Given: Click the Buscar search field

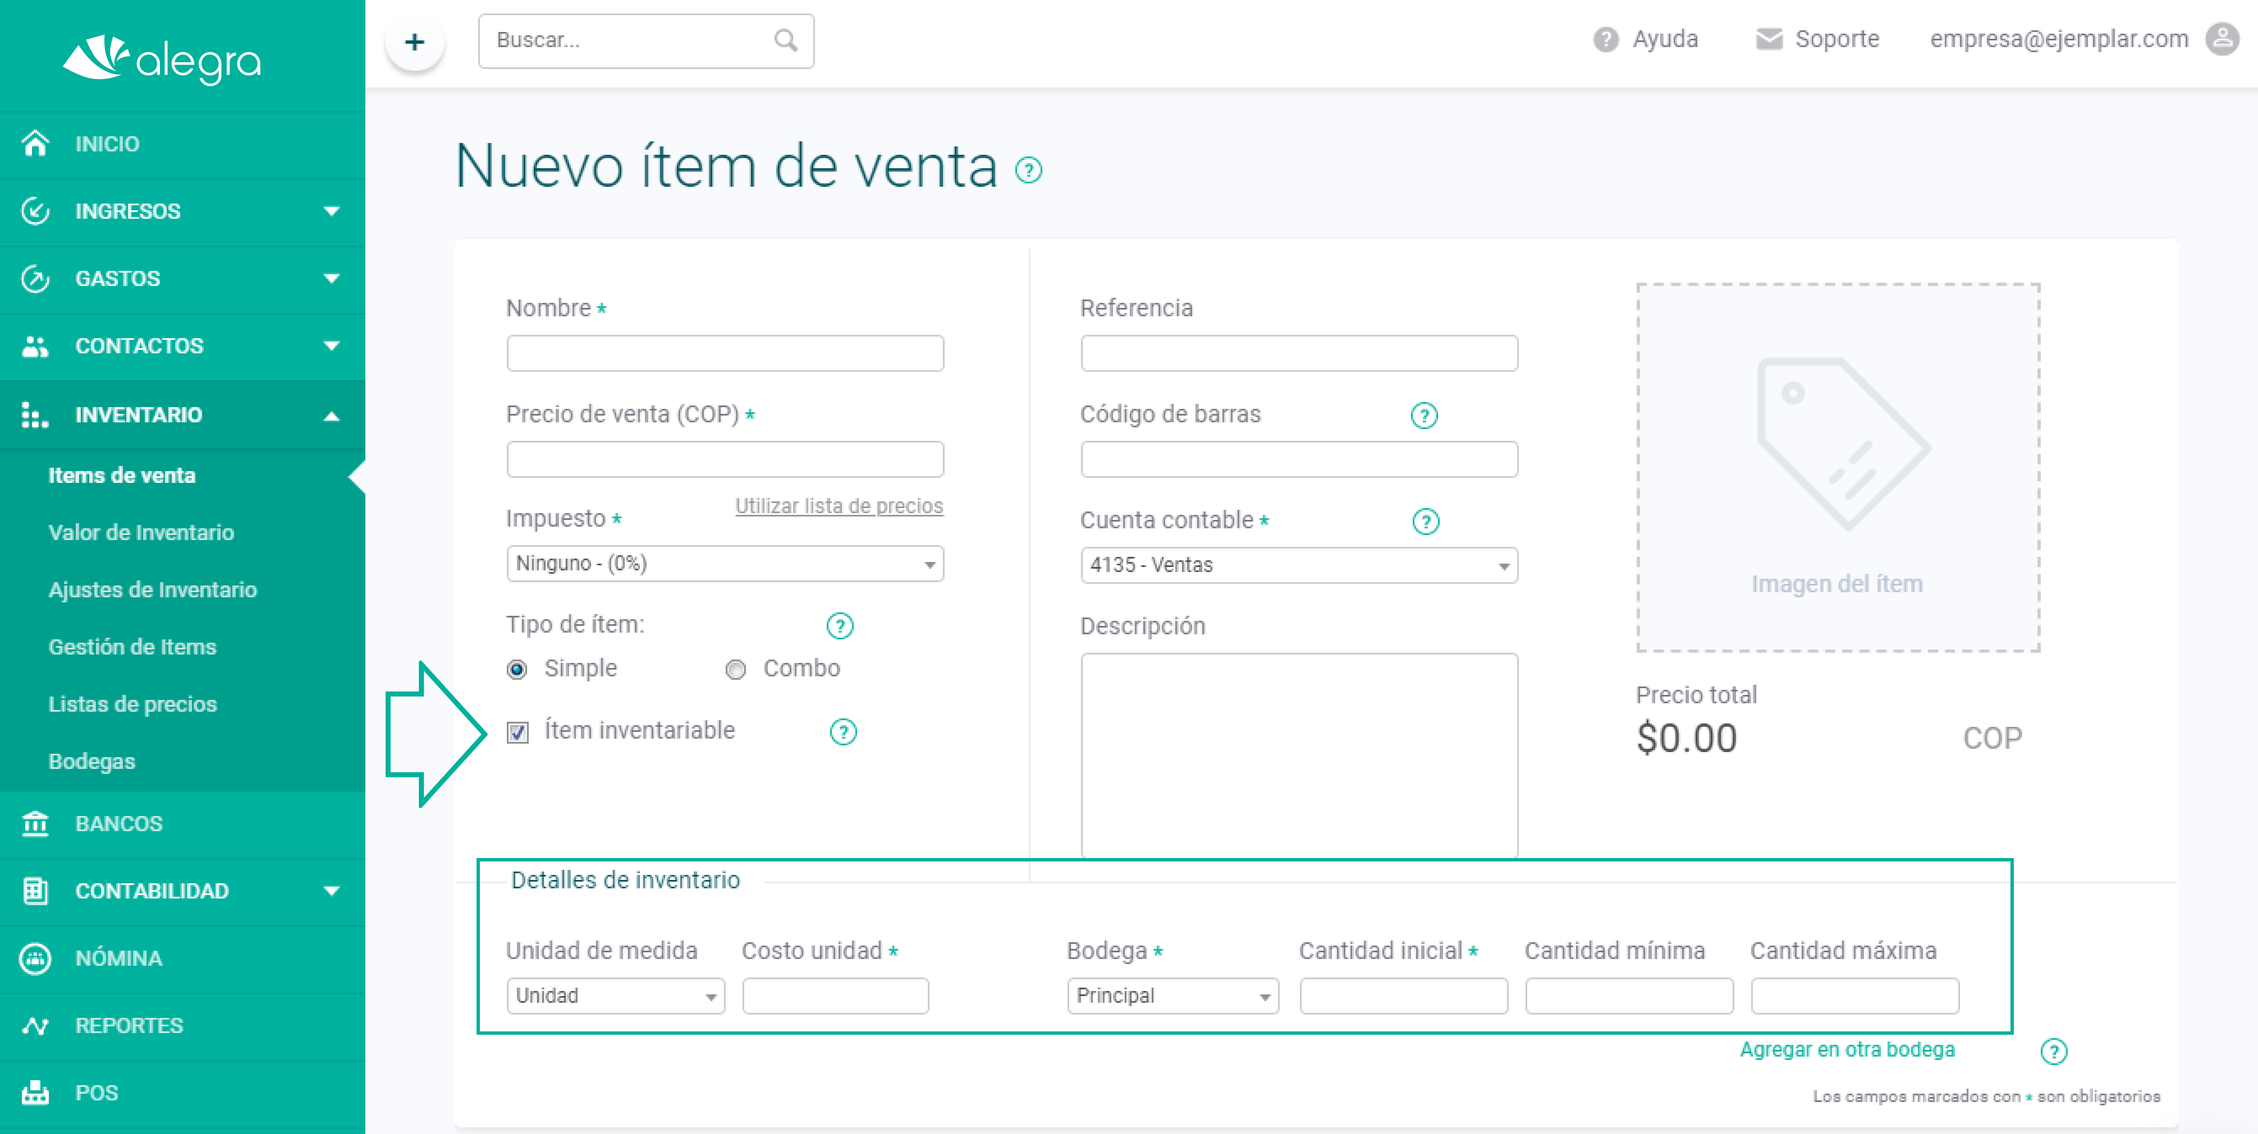Looking at the screenshot, I should (646, 40).
